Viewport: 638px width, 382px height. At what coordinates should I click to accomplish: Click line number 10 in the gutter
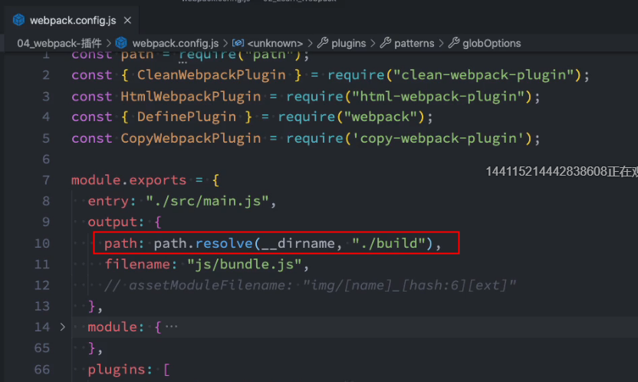coord(42,243)
